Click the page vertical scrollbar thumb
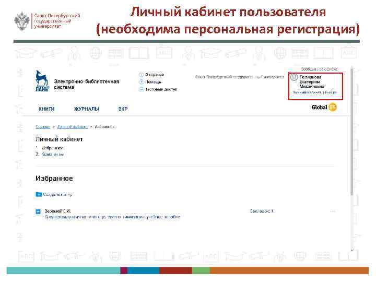Viewport: 376px width, 282px height. click(352, 132)
